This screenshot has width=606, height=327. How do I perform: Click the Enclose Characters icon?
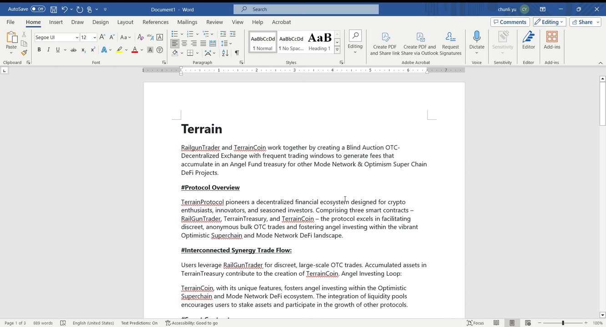click(x=160, y=50)
